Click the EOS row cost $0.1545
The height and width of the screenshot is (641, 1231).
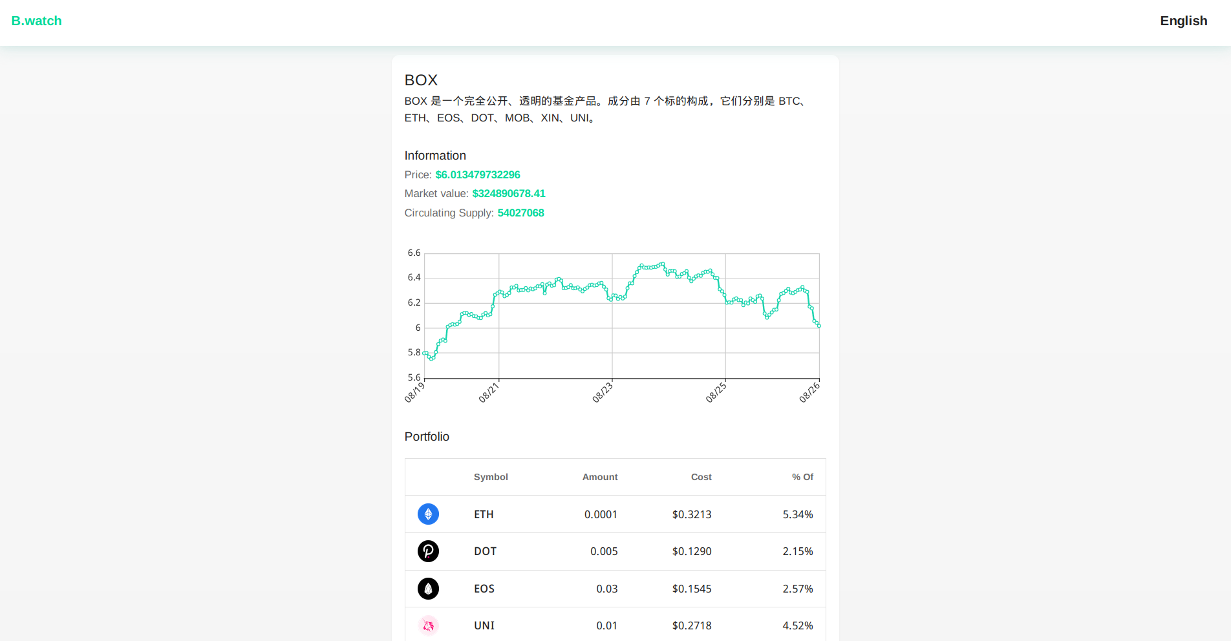pyautogui.click(x=691, y=589)
